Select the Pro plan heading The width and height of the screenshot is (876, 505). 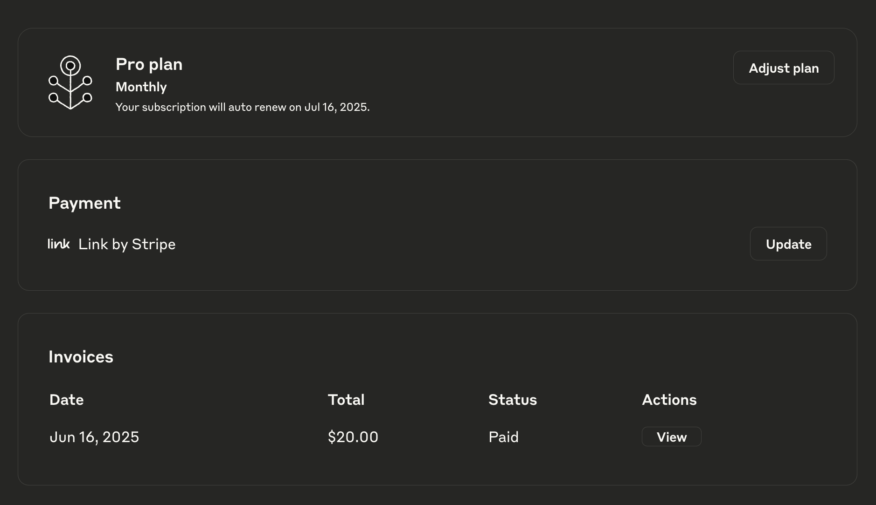149,64
